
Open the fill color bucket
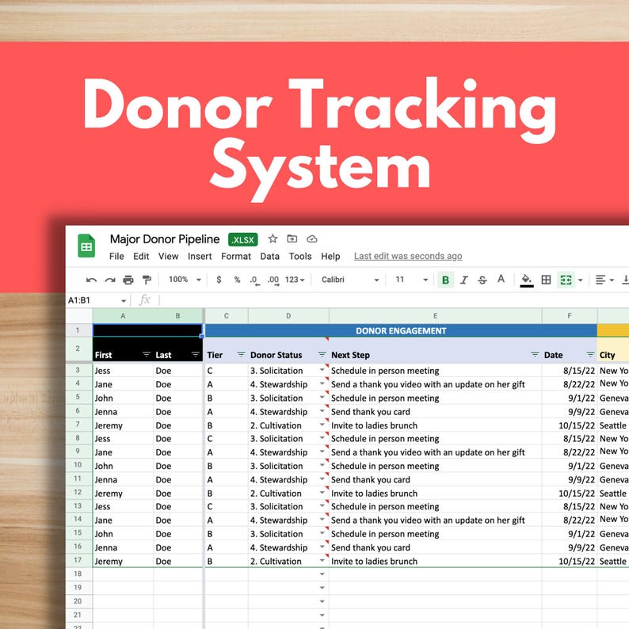(x=526, y=280)
